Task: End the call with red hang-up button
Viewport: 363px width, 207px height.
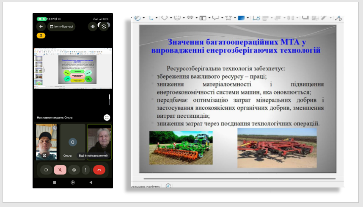Action: tap(99, 170)
